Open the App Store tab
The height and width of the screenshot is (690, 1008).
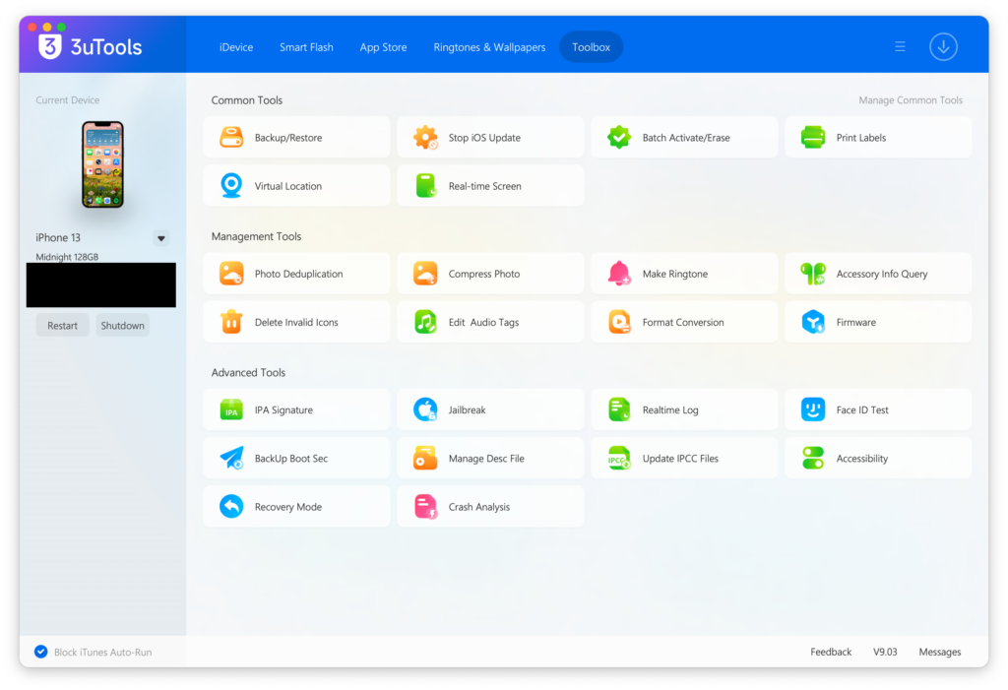(383, 47)
